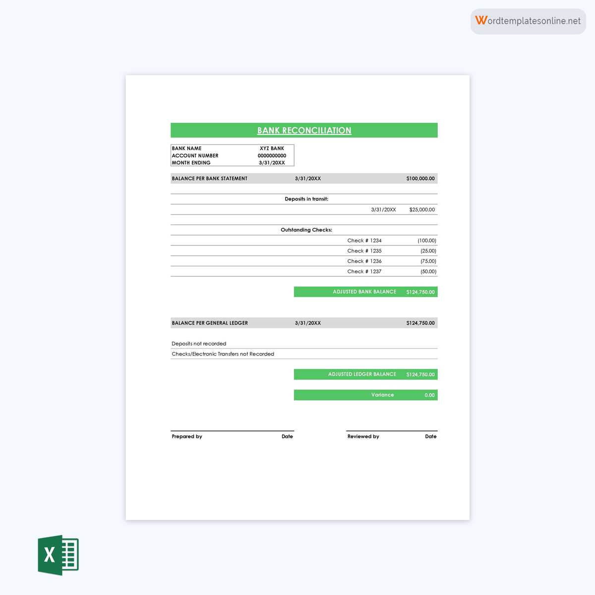Click the Variance label

(x=383, y=395)
